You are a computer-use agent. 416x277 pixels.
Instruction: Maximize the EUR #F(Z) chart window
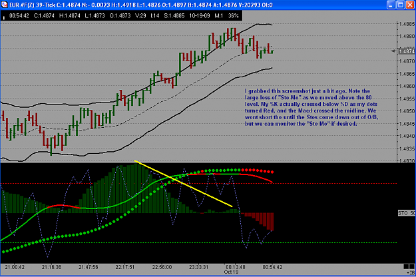click(401, 5)
